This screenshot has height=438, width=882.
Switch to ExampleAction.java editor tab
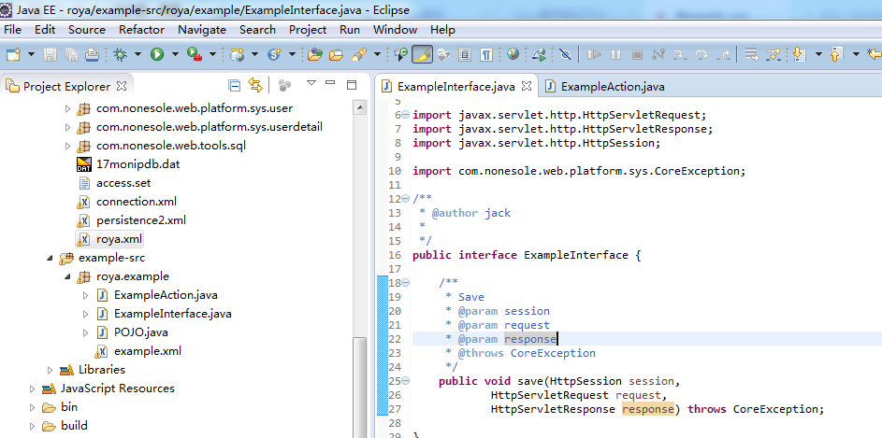(606, 87)
